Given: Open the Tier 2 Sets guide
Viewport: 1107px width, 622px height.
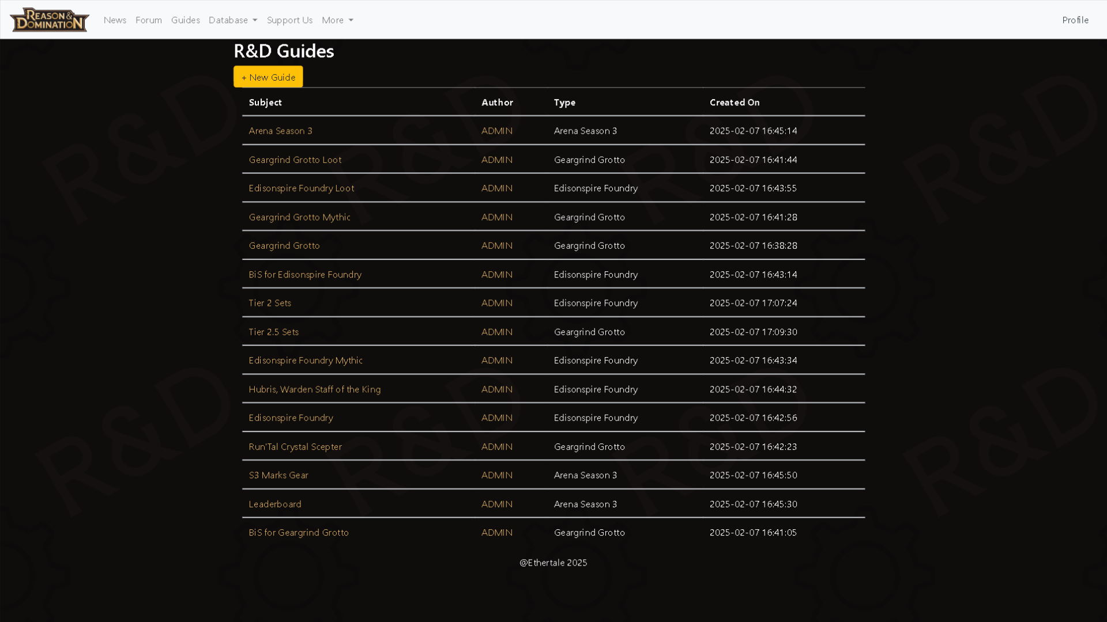Looking at the screenshot, I should tap(270, 303).
